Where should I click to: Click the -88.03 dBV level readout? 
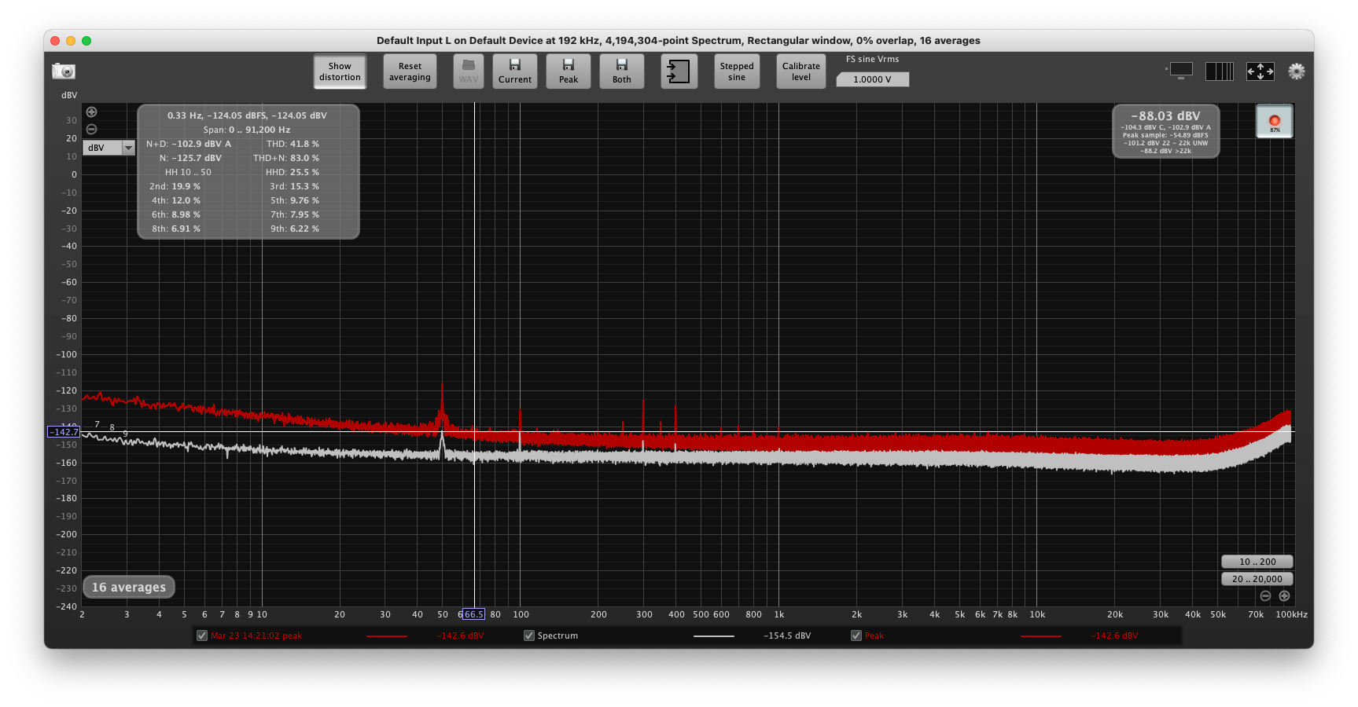click(1165, 115)
